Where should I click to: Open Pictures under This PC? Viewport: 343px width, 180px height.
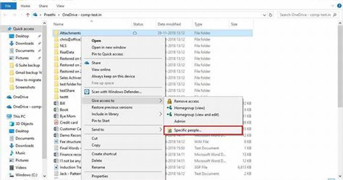coord(22,160)
